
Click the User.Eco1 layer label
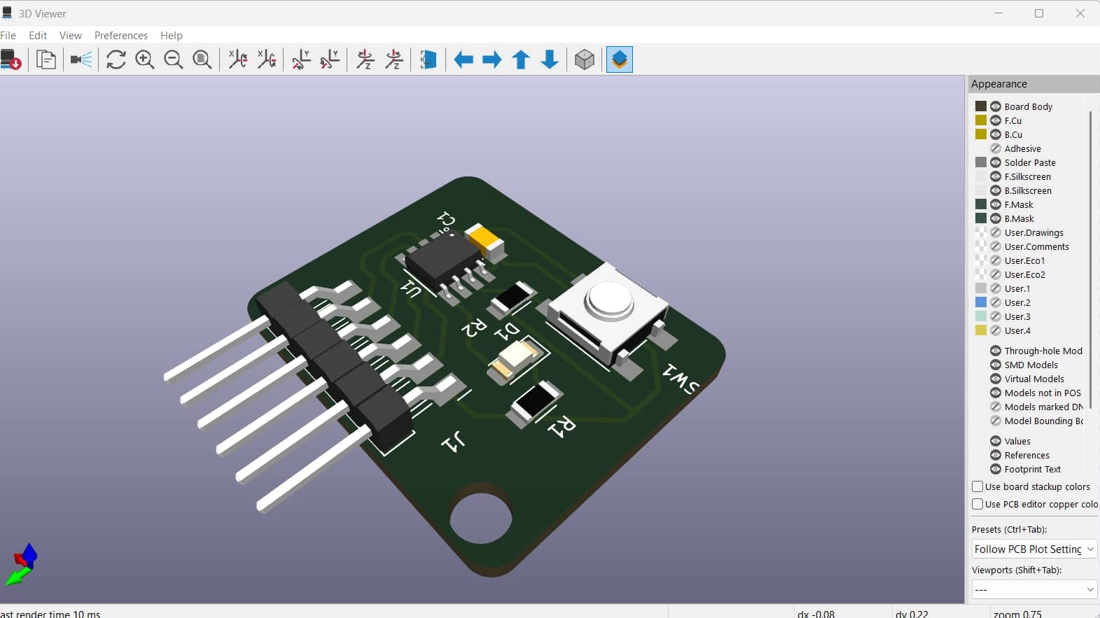pyautogui.click(x=1024, y=260)
